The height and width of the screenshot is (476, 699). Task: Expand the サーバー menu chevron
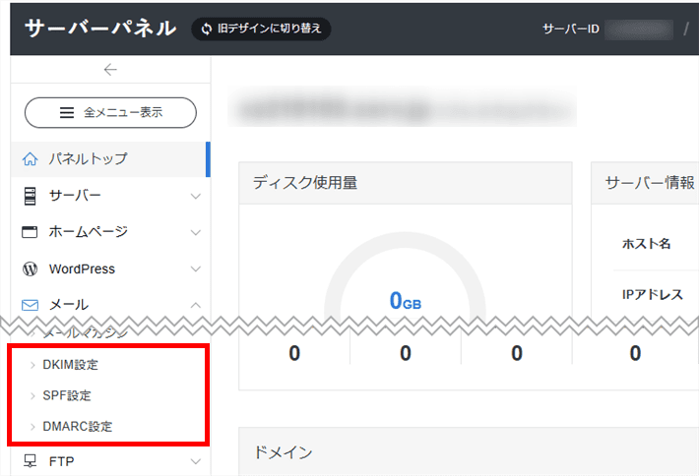pyautogui.click(x=195, y=196)
